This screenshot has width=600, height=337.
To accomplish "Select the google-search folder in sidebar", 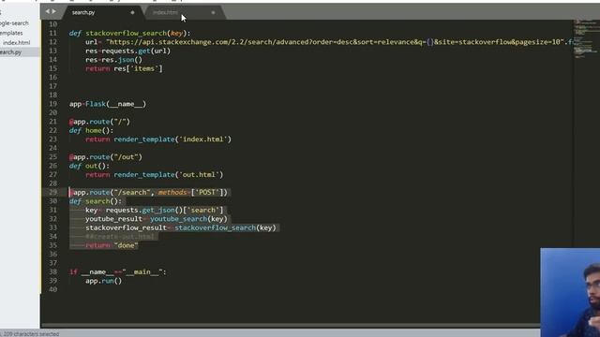I will pyautogui.click(x=14, y=23).
